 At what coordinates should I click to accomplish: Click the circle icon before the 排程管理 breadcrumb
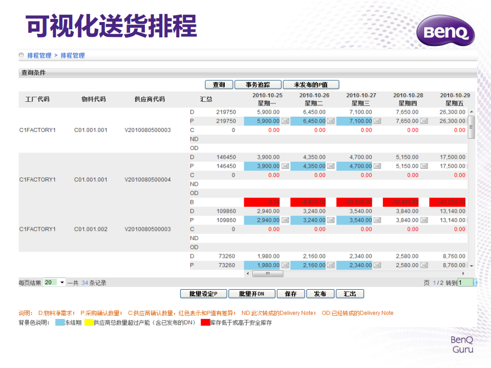click(x=21, y=55)
